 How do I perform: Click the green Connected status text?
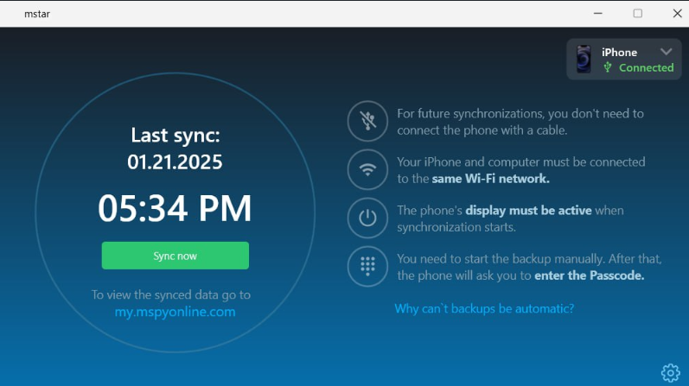tap(646, 67)
